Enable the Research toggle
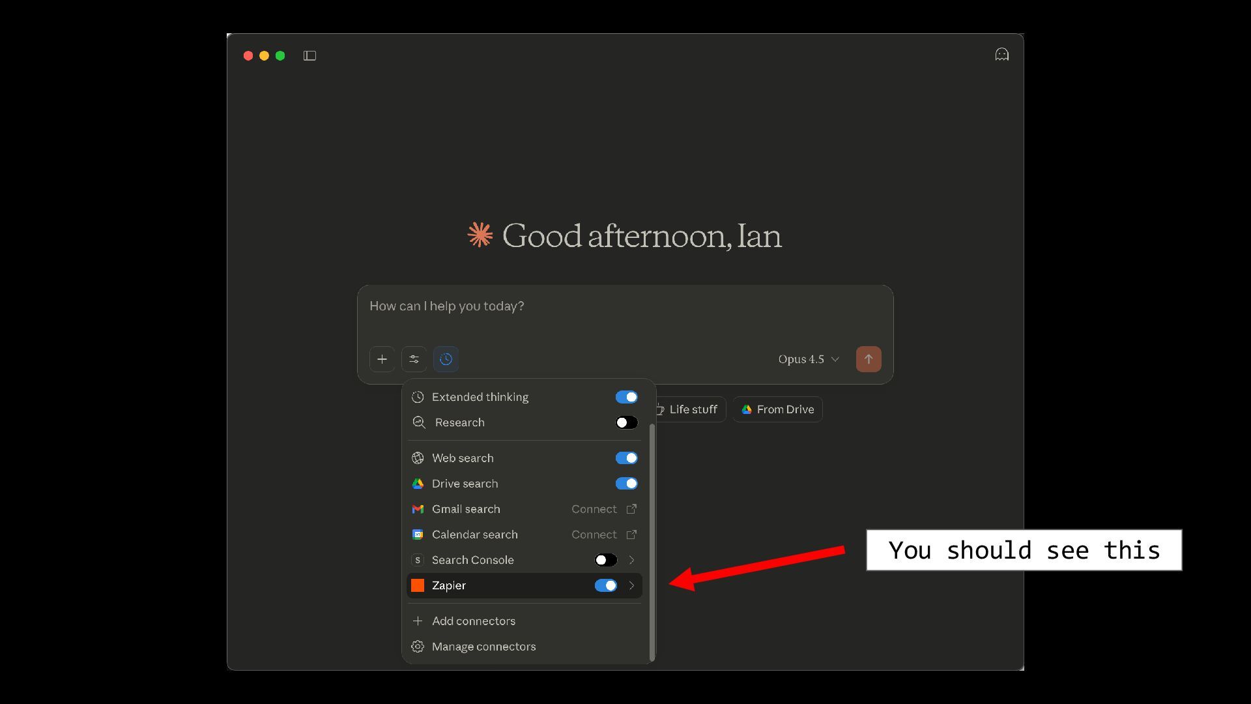This screenshot has height=704, width=1251. (x=626, y=422)
